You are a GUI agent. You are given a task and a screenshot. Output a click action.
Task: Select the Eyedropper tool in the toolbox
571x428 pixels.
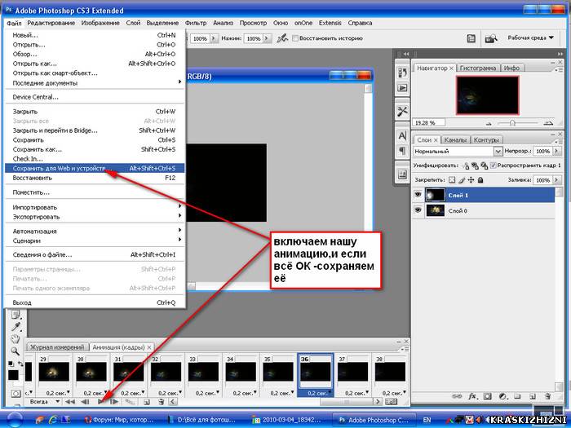point(15,326)
